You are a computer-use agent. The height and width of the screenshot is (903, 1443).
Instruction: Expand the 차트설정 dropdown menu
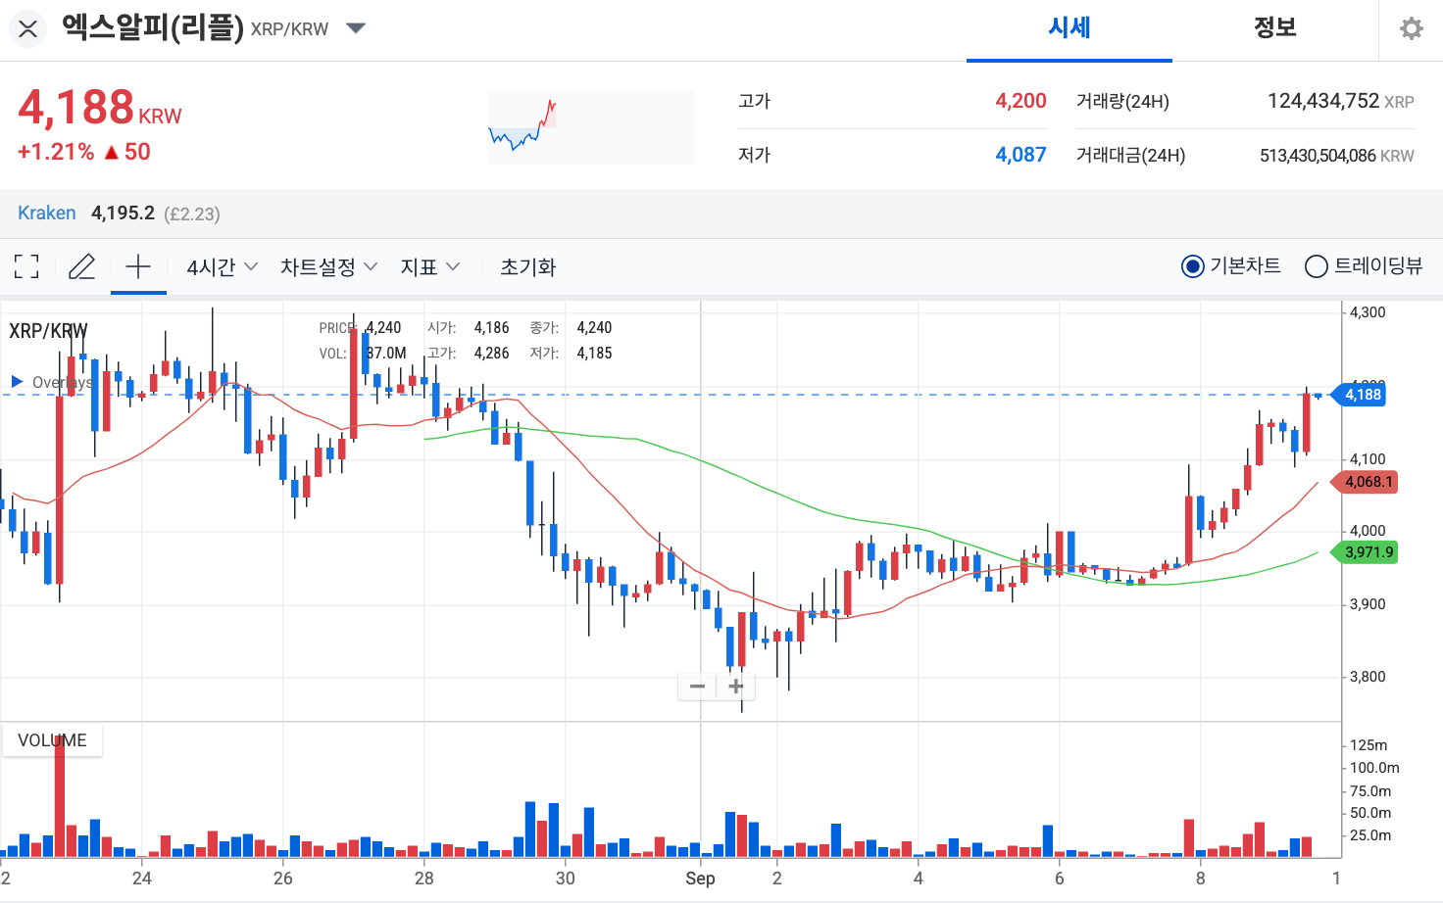[x=328, y=266]
